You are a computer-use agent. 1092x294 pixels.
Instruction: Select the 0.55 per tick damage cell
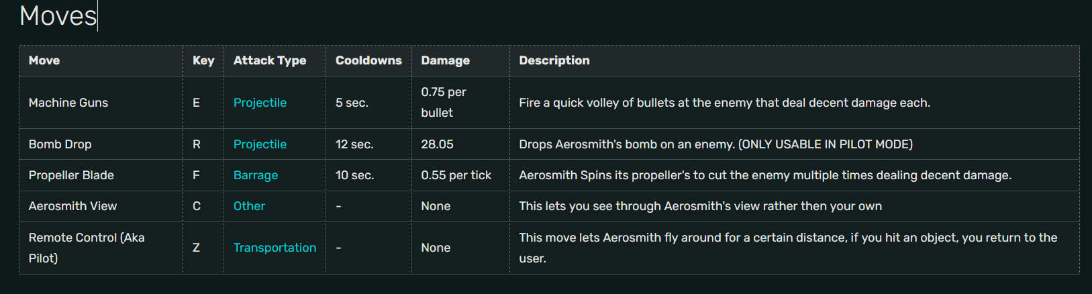(456, 175)
